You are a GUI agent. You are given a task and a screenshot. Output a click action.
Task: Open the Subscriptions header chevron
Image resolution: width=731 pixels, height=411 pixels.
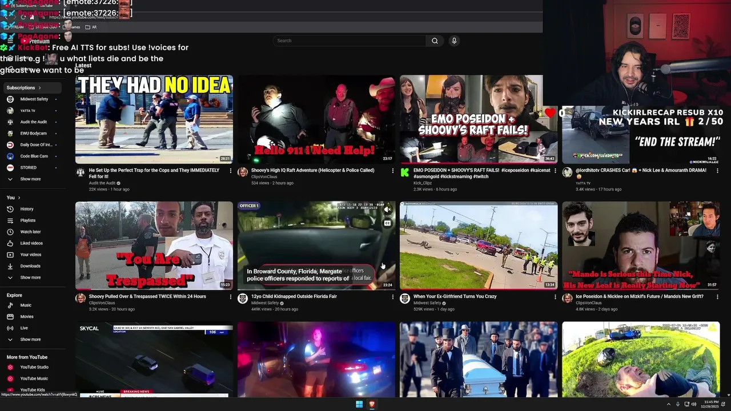[x=39, y=88]
